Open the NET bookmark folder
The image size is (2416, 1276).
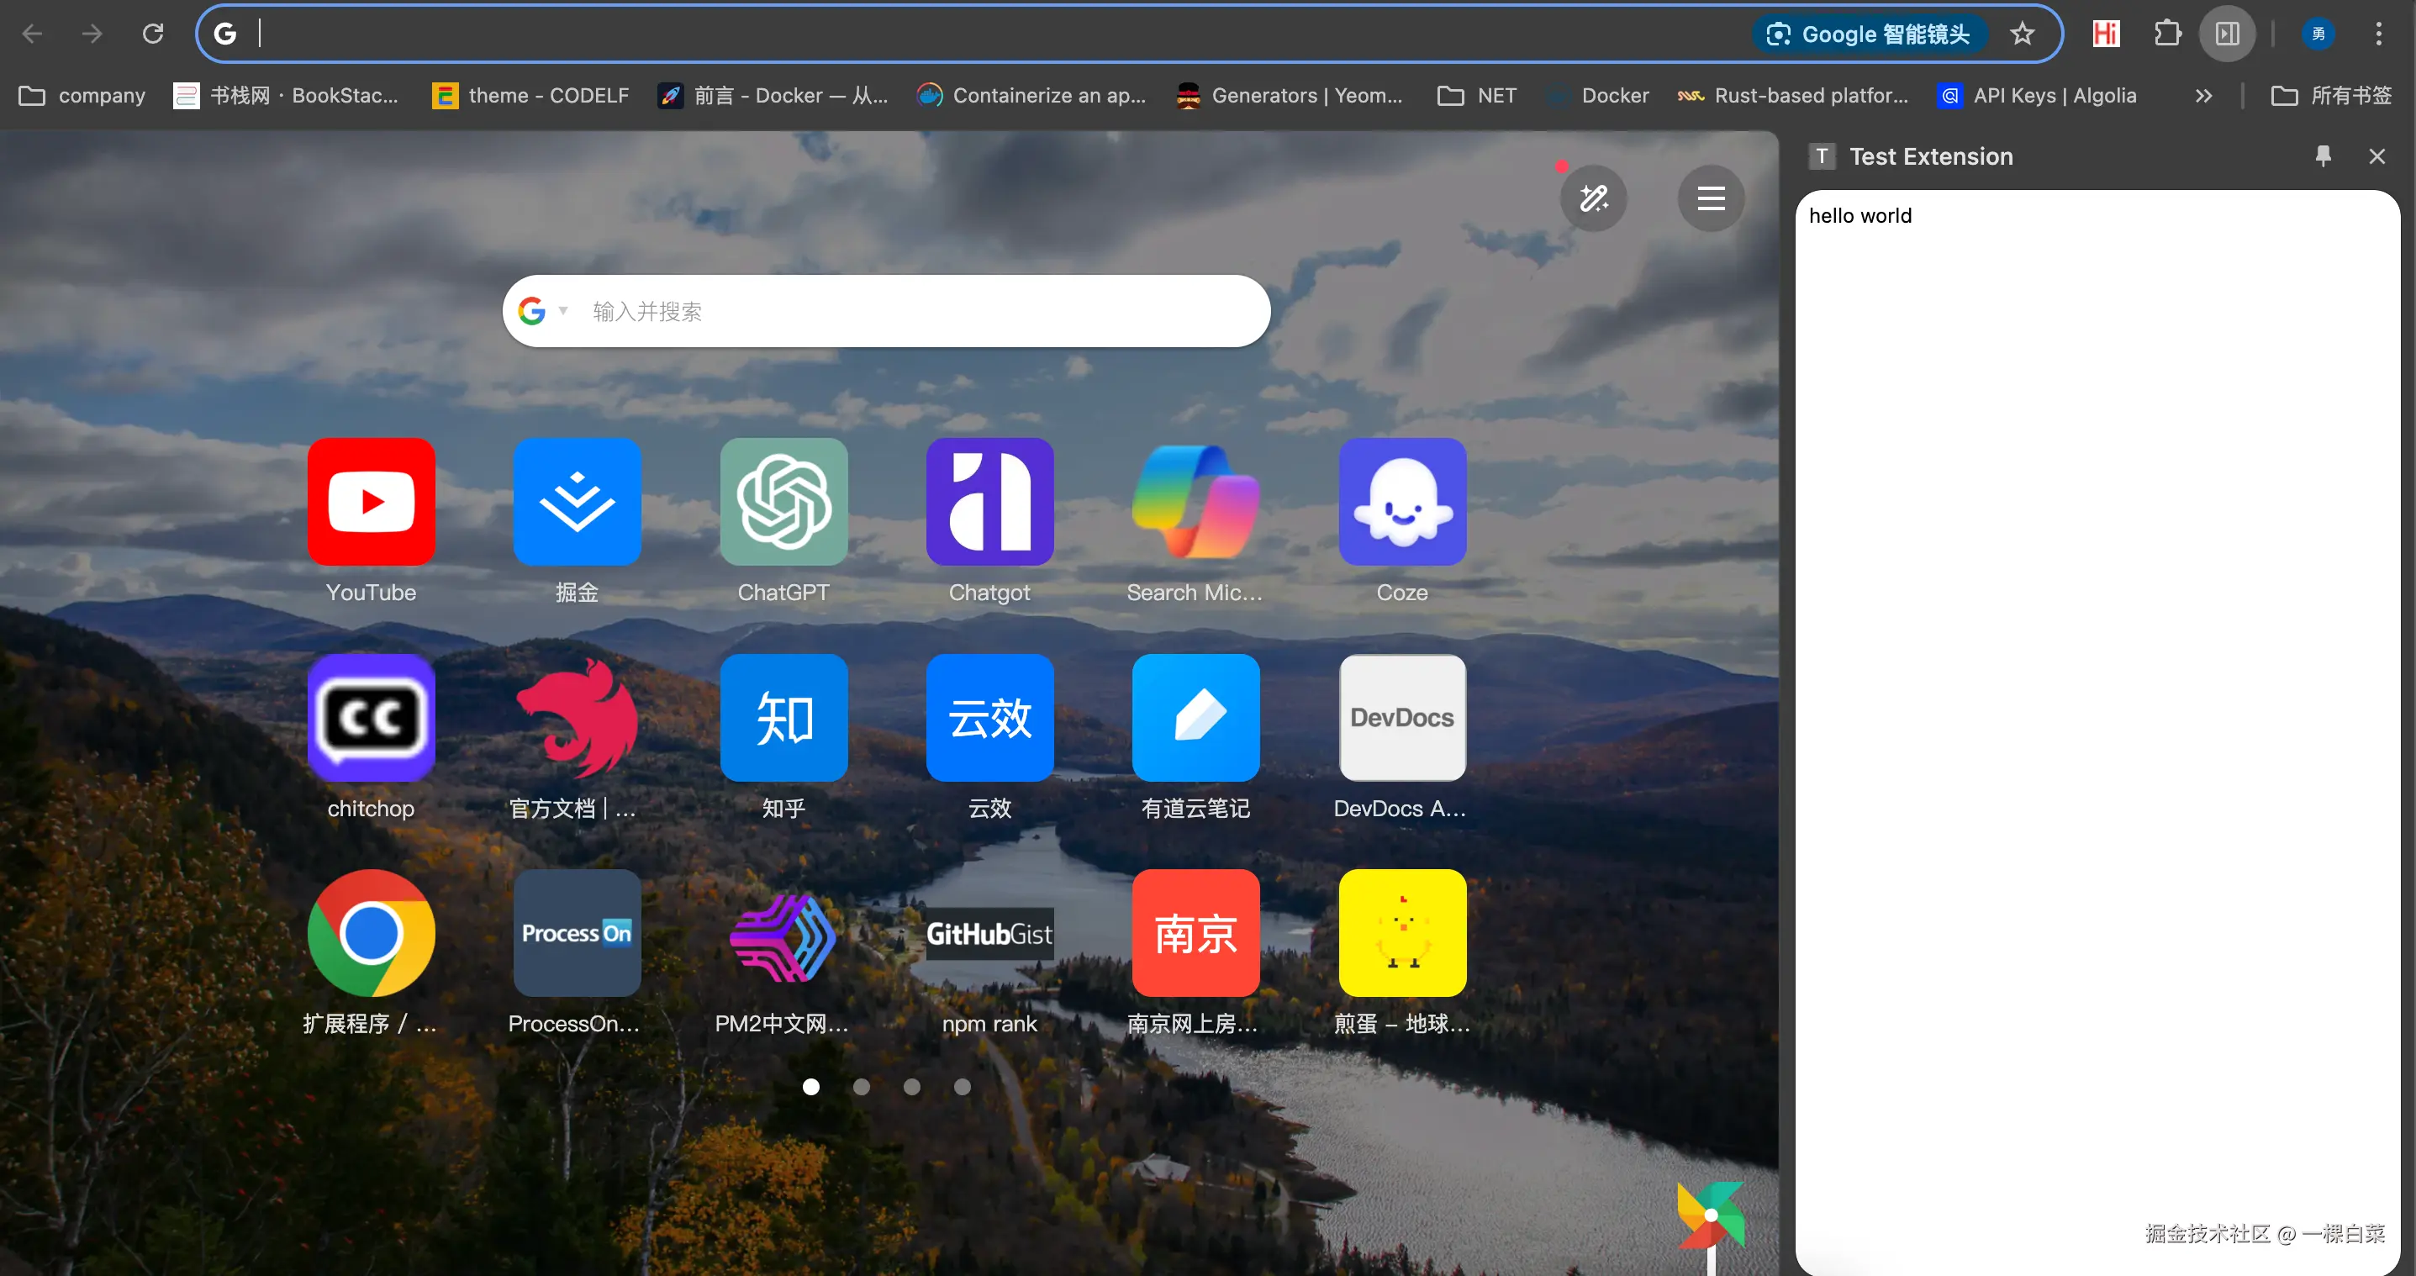(x=1477, y=96)
